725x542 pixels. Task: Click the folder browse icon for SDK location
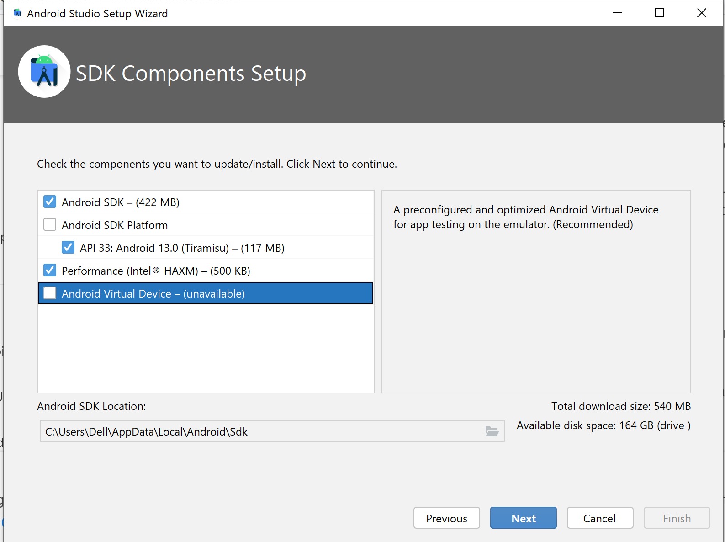(x=492, y=431)
